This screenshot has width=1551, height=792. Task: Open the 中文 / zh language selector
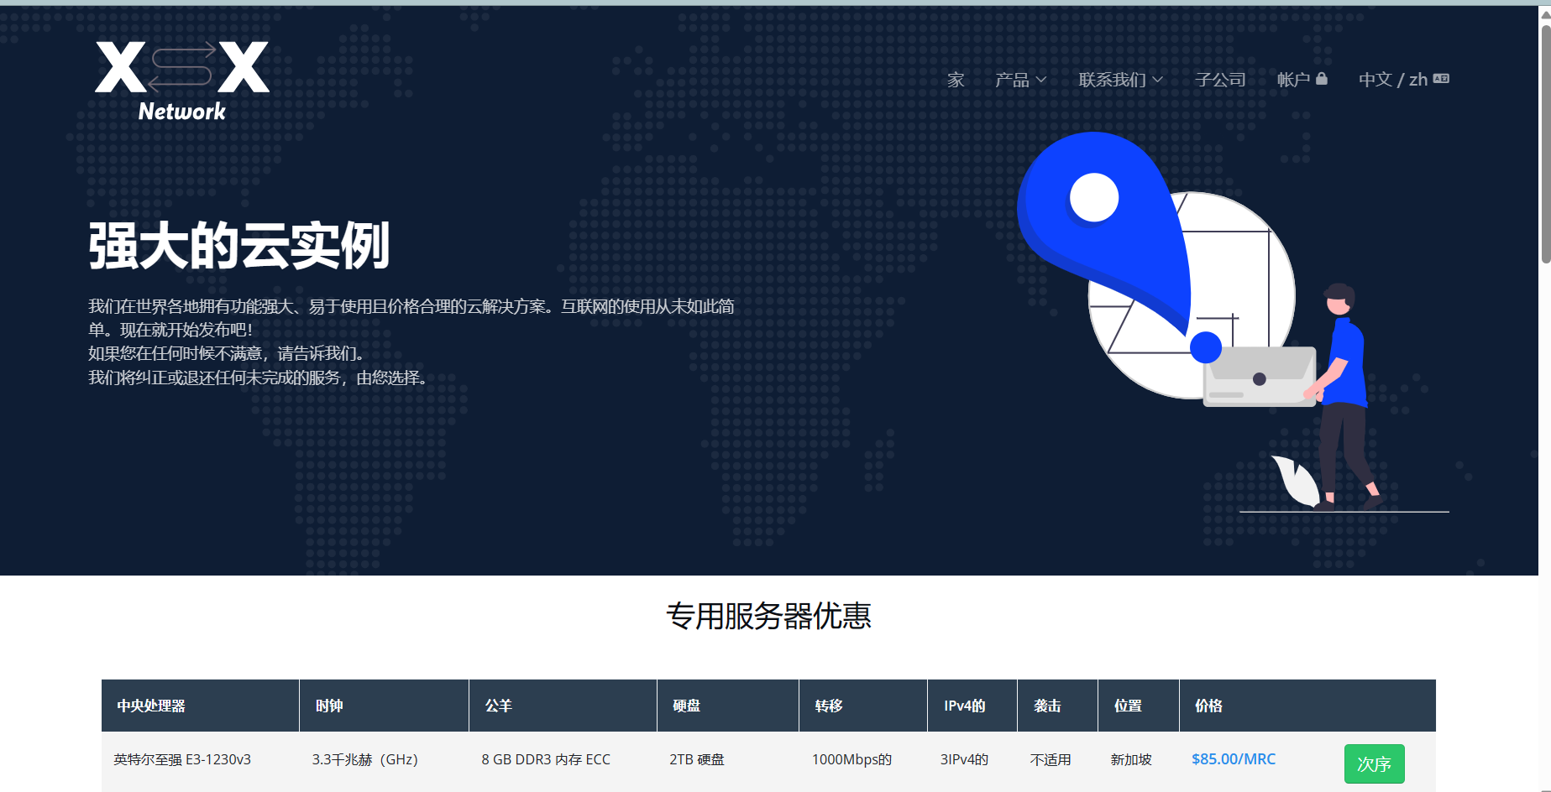coord(1394,78)
